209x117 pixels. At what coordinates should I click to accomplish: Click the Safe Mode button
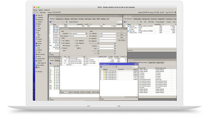[x=42, y=12]
